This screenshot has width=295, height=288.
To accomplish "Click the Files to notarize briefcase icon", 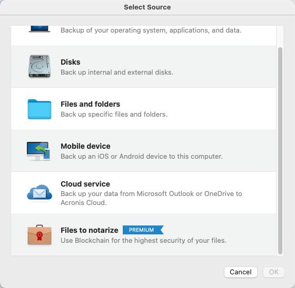I will point(40,235).
